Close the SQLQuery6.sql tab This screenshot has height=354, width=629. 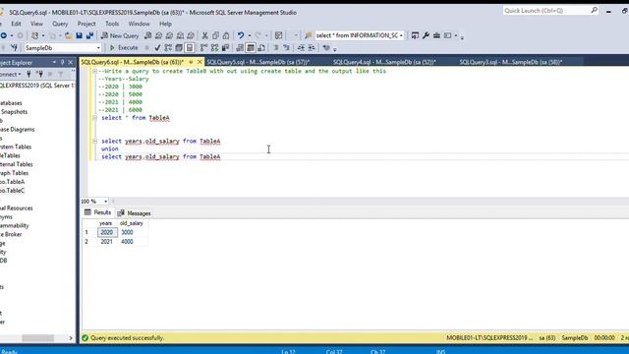point(200,62)
